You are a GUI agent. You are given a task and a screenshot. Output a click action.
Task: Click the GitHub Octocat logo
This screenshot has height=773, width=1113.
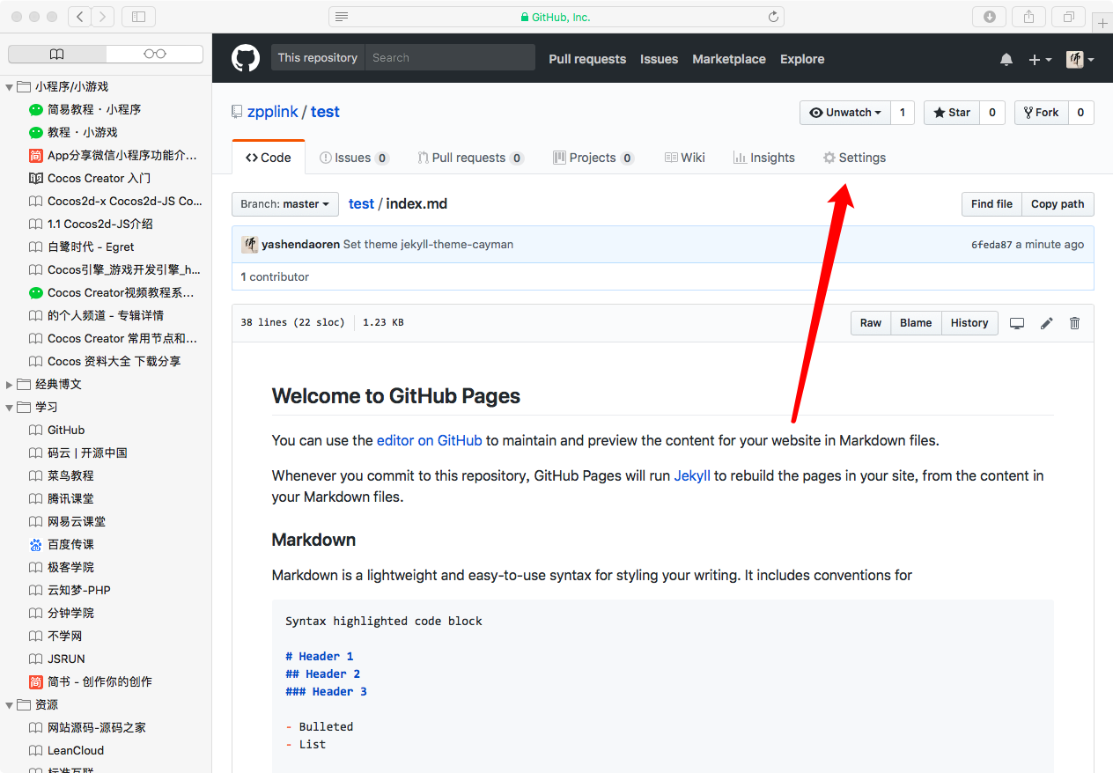coord(246,58)
